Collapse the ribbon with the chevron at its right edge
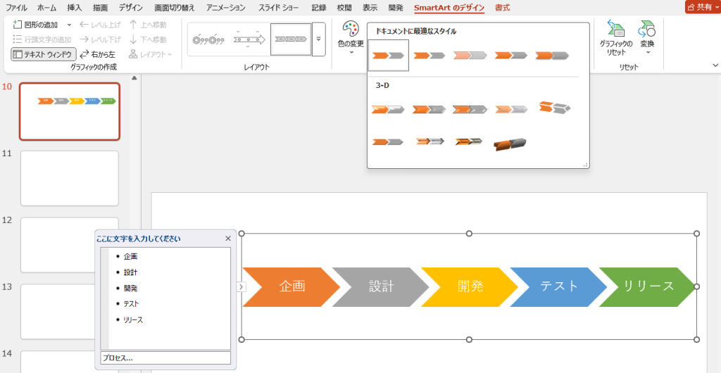721x373 pixels. (715, 65)
